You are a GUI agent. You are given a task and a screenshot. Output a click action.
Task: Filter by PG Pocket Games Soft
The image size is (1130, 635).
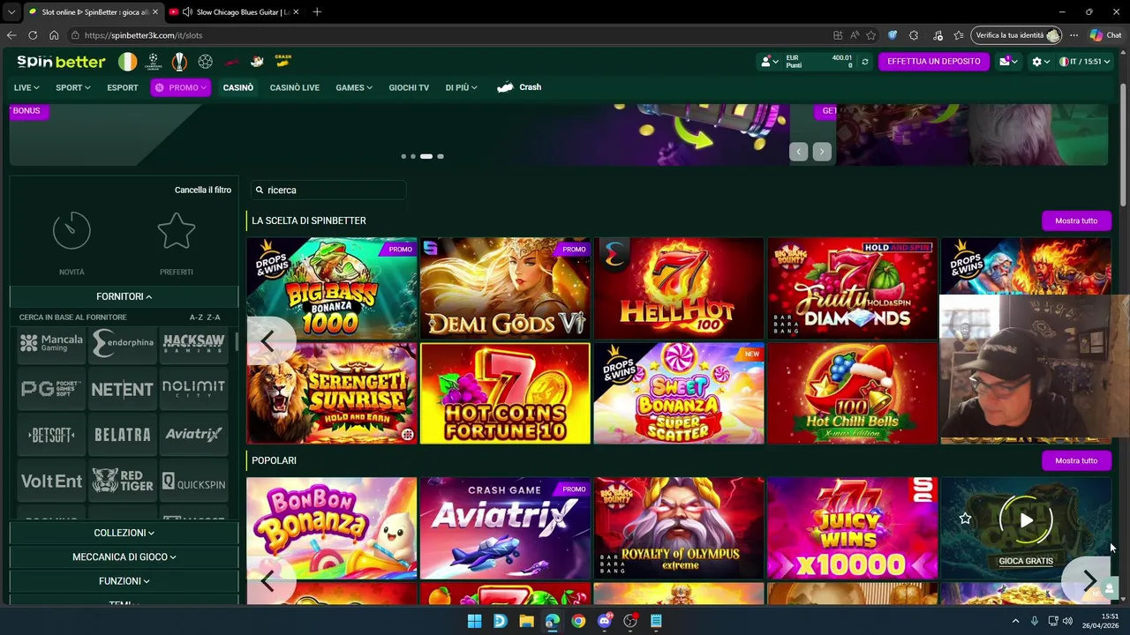tap(51, 389)
